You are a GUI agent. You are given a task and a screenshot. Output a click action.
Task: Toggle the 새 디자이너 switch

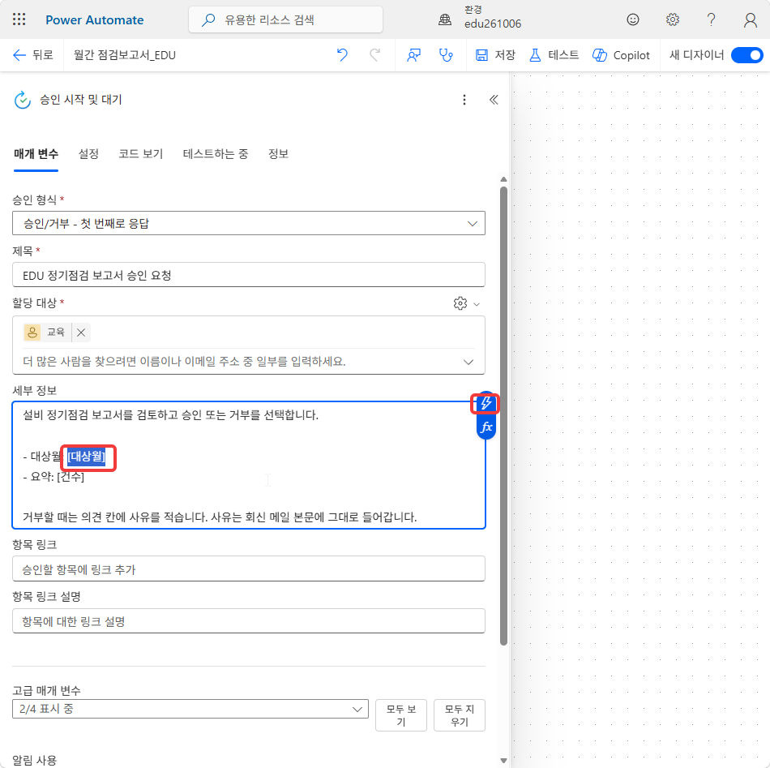[x=746, y=55]
